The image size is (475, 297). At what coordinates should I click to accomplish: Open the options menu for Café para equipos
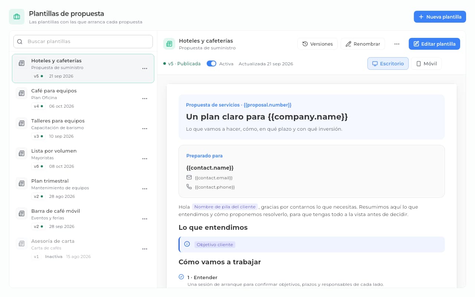pyautogui.click(x=145, y=98)
